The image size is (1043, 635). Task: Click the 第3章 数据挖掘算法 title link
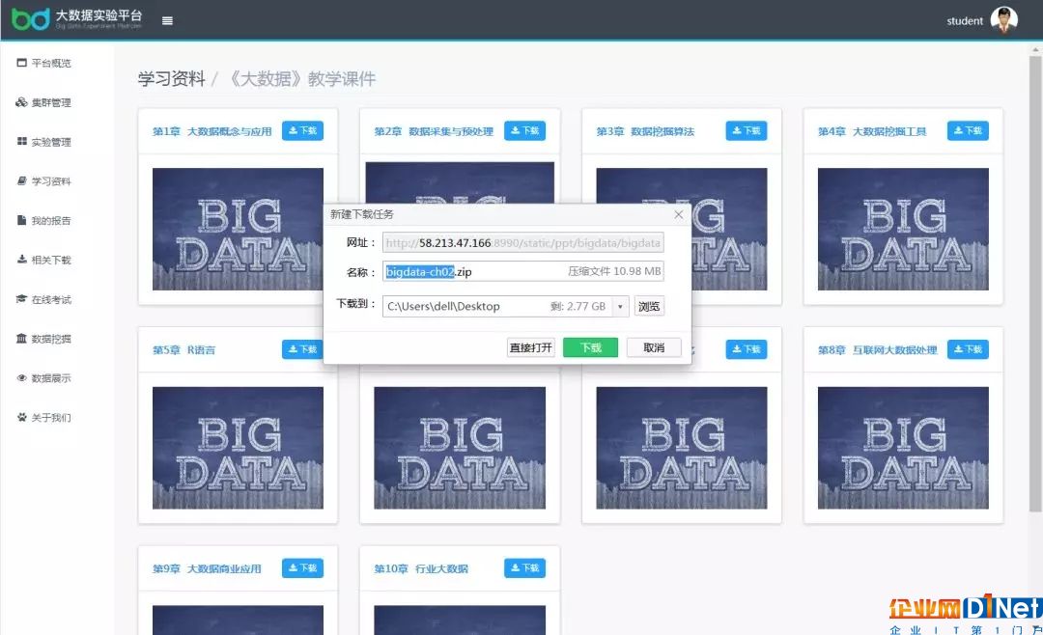coord(645,131)
